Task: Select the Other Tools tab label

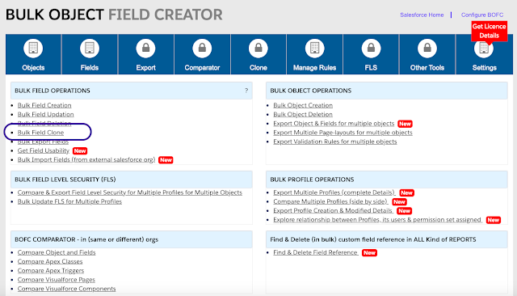Action: coord(427,68)
